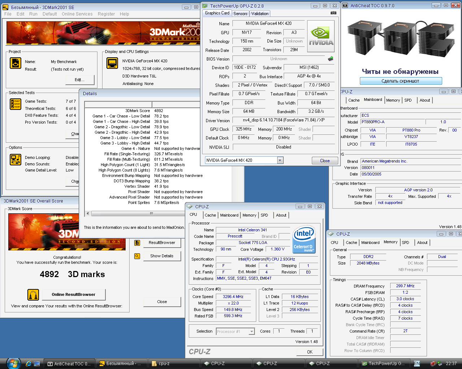462x369 pixels.
Task: Click the EN language indicator in tray
Action: (417, 364)
